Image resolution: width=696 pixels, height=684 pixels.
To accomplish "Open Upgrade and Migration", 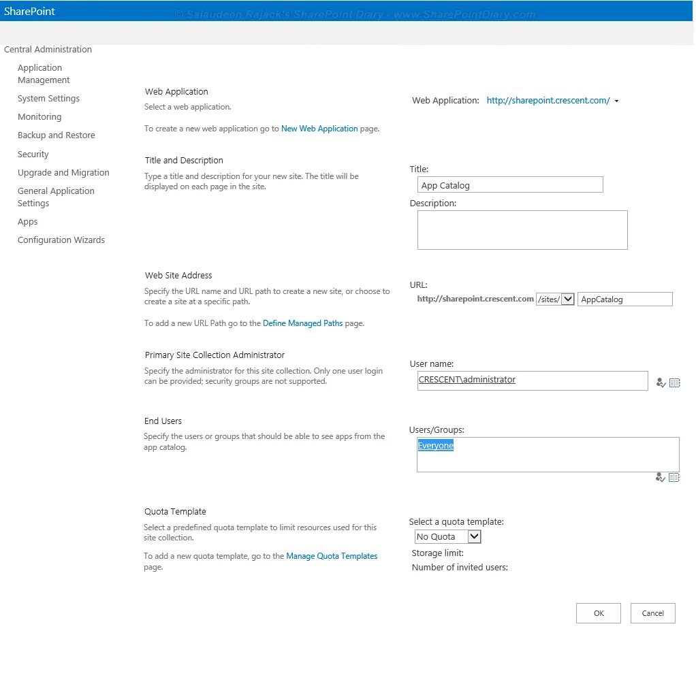I will click(63, 173).
